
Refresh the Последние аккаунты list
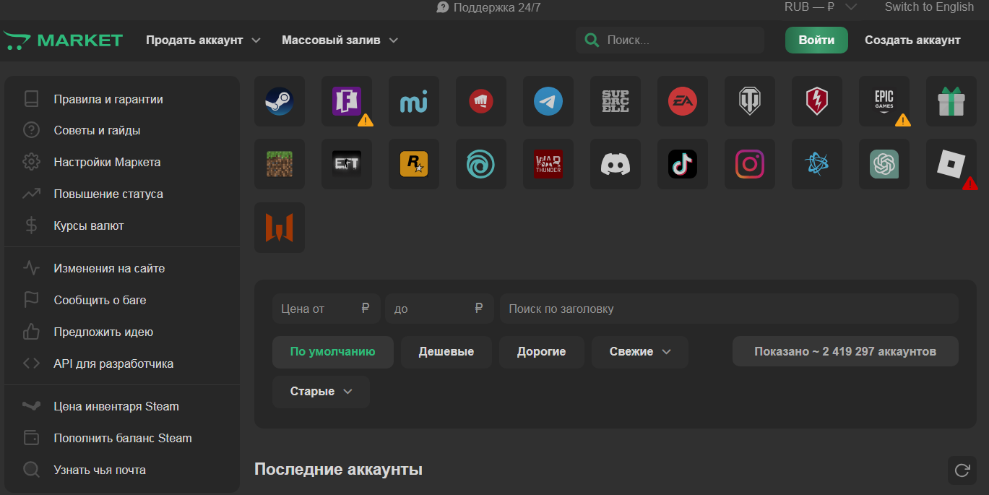pos(962,470)
